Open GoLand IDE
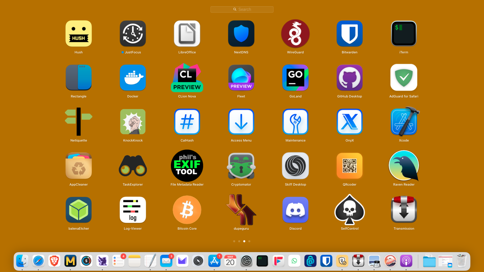 [x=295, y=78]
